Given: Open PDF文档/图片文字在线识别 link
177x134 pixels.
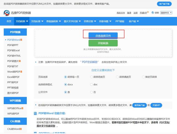Looking at the screenshot, I should 103,124.
